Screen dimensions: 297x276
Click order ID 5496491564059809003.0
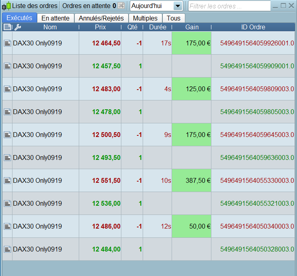pos(257,89)
